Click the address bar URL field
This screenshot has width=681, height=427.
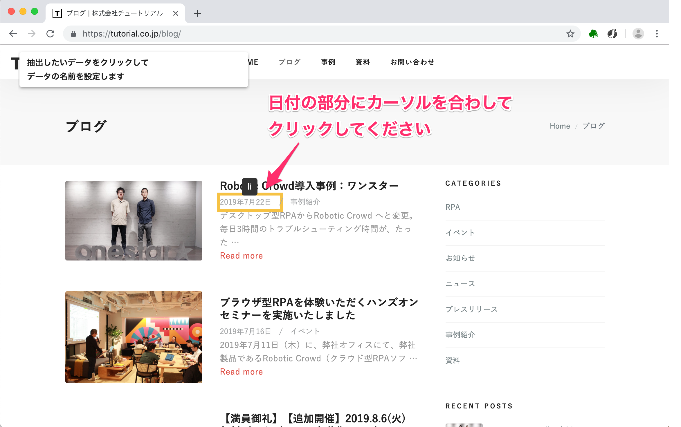coord(290,34)
